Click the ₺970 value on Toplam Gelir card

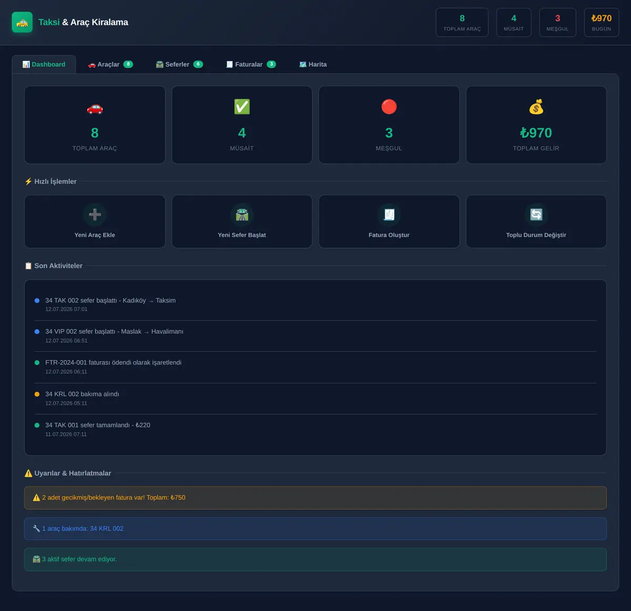click(536, 133)
